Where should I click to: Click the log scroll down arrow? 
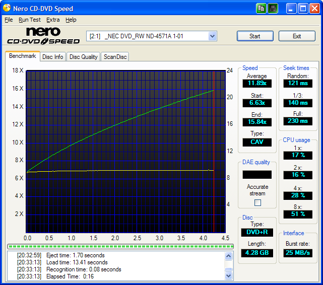228,275
